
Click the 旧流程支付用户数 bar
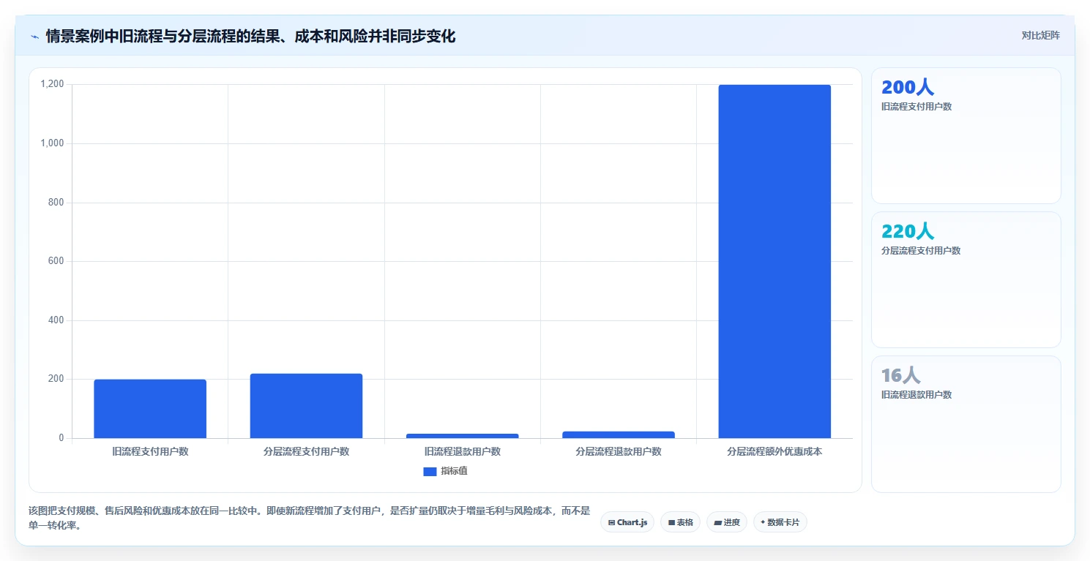point(150,409)
